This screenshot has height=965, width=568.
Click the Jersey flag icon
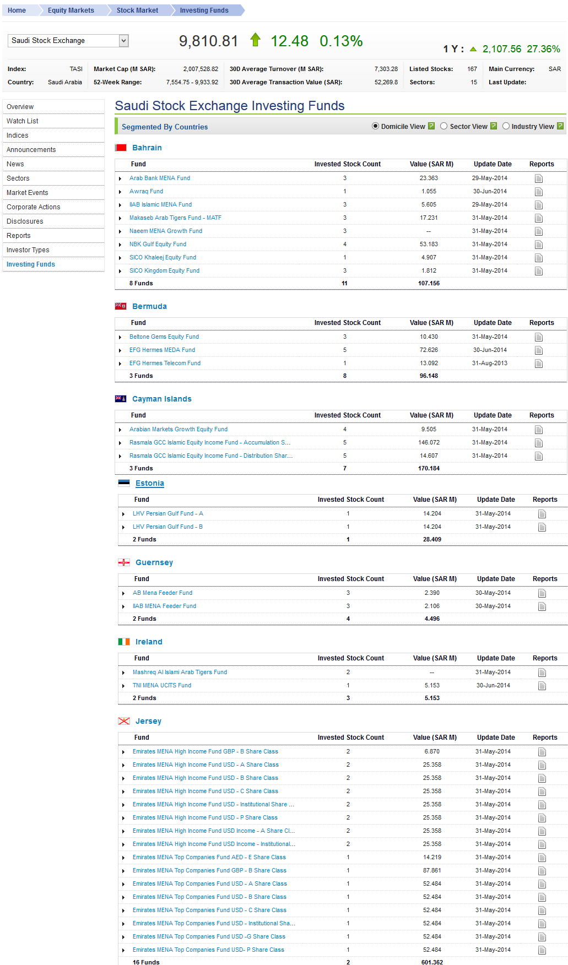(124, 721)
